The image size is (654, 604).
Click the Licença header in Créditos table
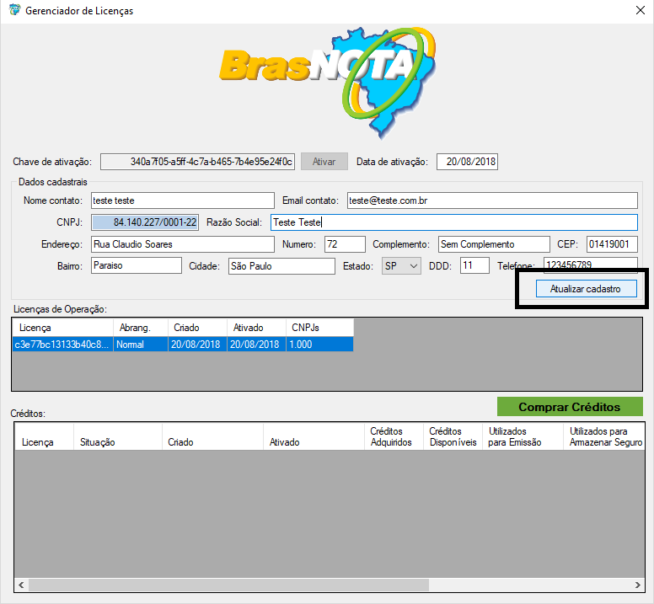pyautogui.click(x=44, y=436)
